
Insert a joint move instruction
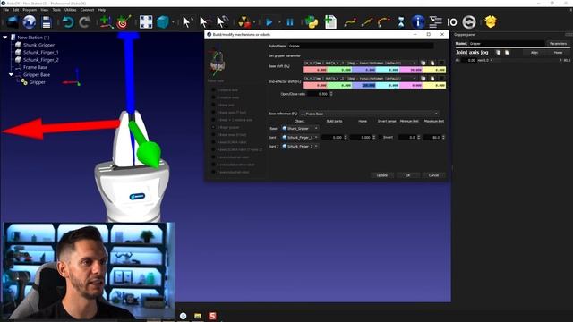pyautogui.click(x=350, y=22)
